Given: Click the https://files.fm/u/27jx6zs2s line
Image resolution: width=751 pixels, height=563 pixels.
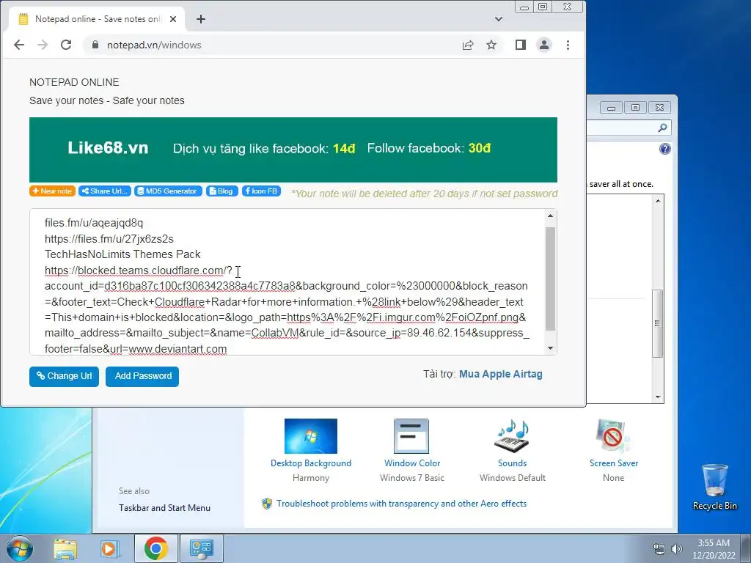Looking at the screenshot, I should click(x=109, y=239).
